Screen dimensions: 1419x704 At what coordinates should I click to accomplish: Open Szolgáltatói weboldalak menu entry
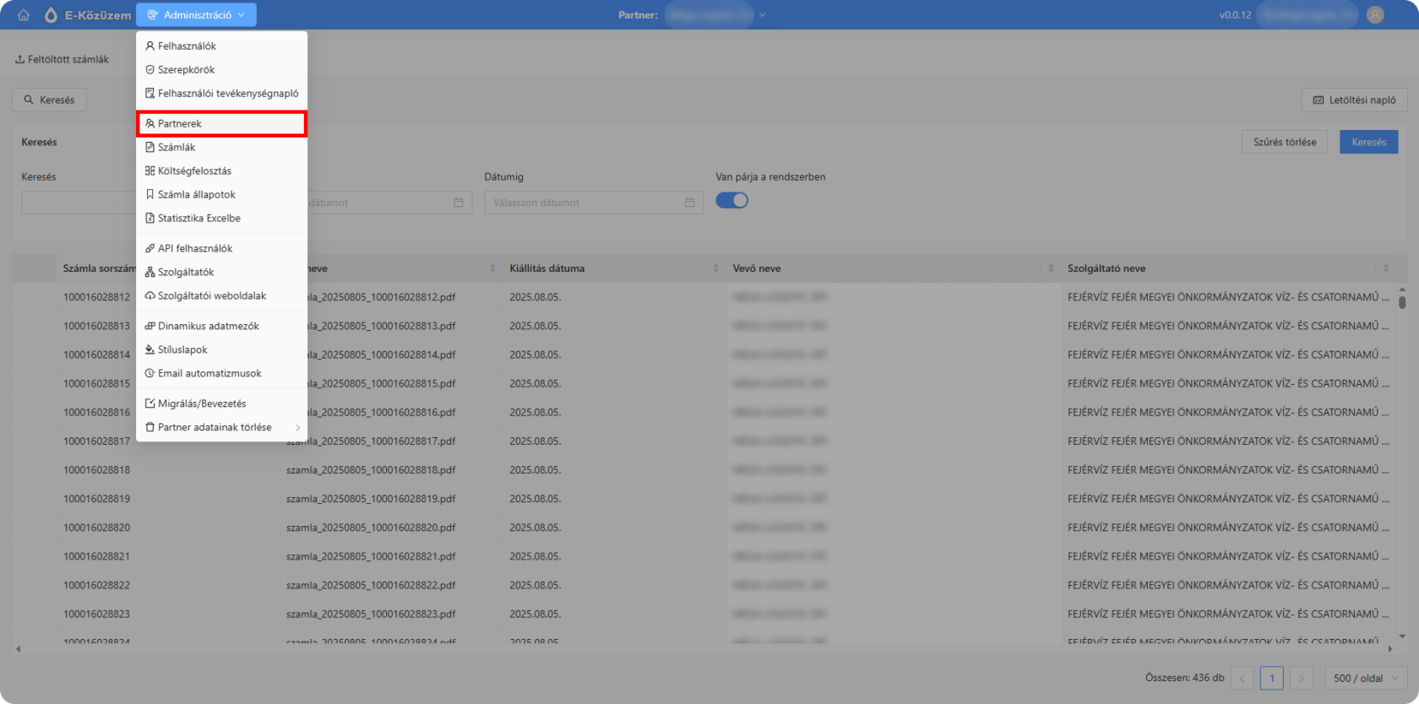coord(221,295)
